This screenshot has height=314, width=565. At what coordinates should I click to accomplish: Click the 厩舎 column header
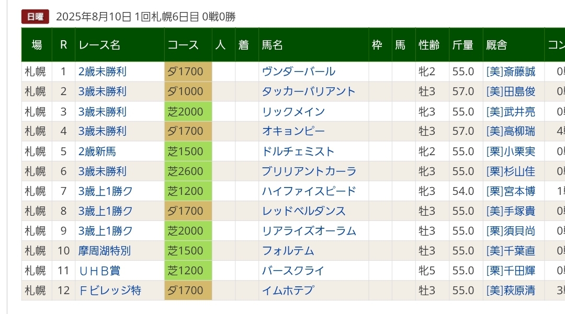[x=496, y=45]
